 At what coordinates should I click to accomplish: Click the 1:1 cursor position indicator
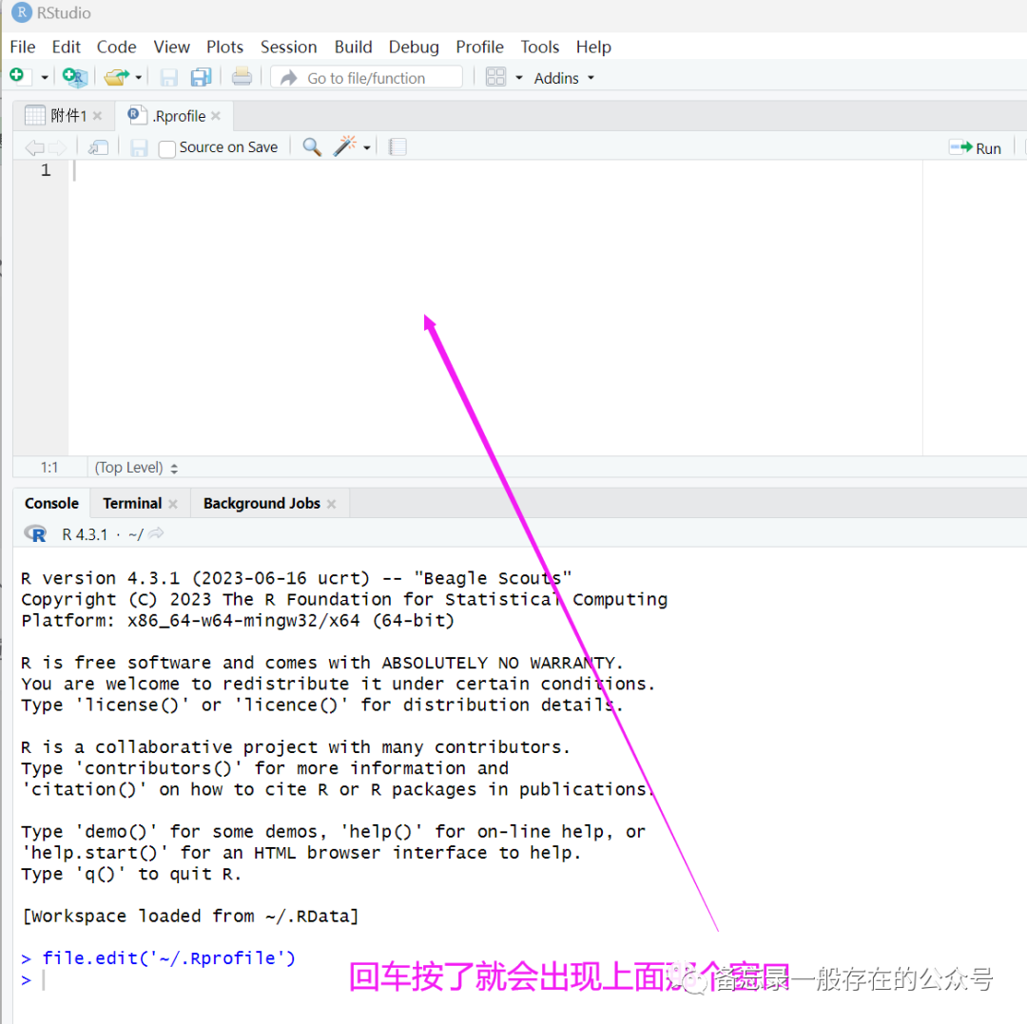[x=49, y=468]
